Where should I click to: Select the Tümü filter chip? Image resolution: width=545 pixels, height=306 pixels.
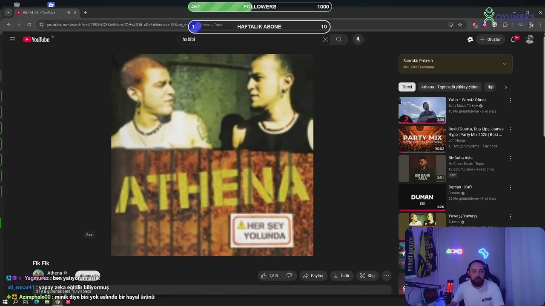[407, 87]
